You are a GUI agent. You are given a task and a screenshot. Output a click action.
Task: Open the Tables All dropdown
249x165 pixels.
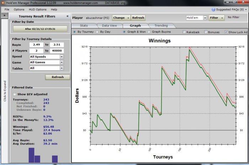[x=62, y=68]
